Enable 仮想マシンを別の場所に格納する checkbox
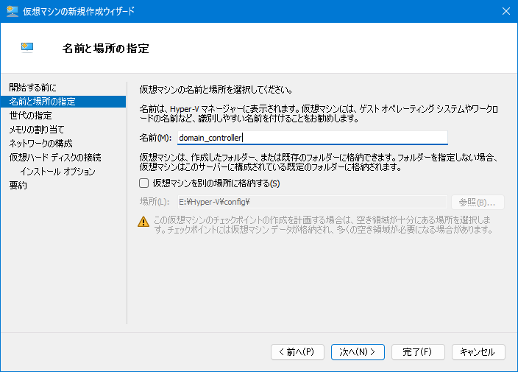Image resolution: width=518 pixels, height=372 pixels. [143, 183]
